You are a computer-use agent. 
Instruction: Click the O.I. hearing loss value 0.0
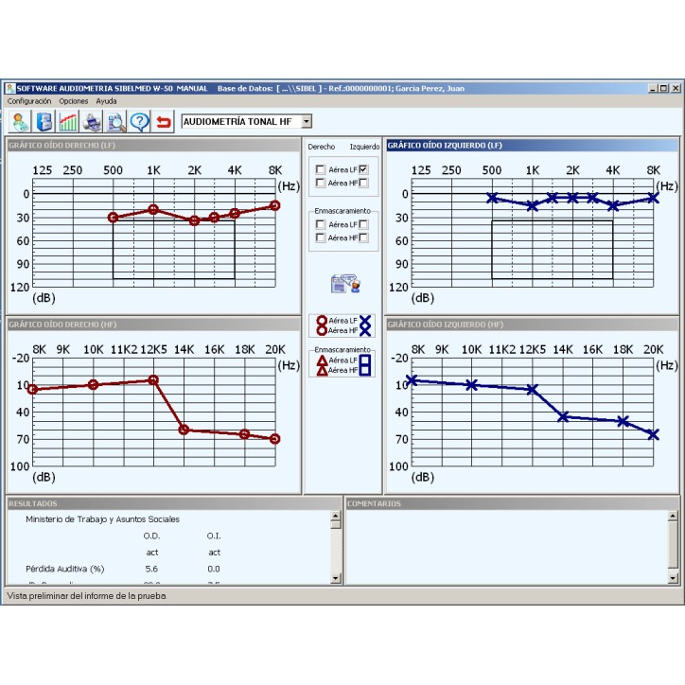click(x=214, y=569)
